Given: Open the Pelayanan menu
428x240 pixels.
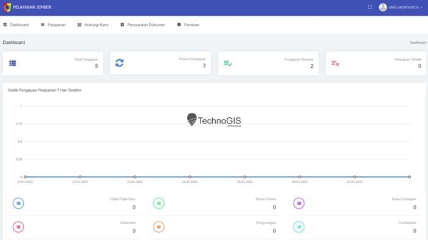Looking at the screenshot, I should (x=53, y=25).
